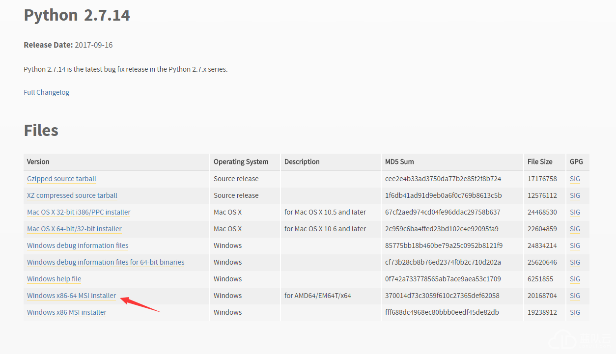Click debug information files for 64-bit binaries

point(106,262)
